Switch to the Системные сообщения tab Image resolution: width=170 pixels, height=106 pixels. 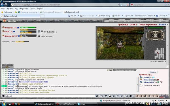tap(125, 70)
